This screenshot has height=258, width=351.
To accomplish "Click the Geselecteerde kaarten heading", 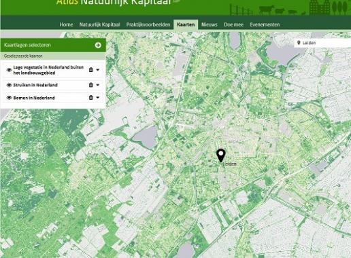I will [x=23, y=56].
